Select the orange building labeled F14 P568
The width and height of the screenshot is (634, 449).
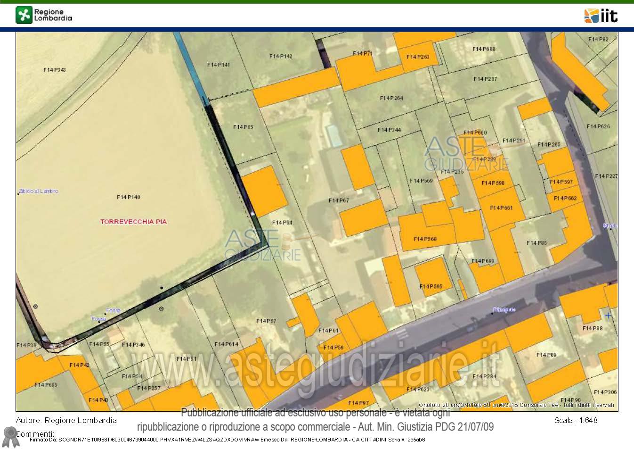(x=425, y=239)
